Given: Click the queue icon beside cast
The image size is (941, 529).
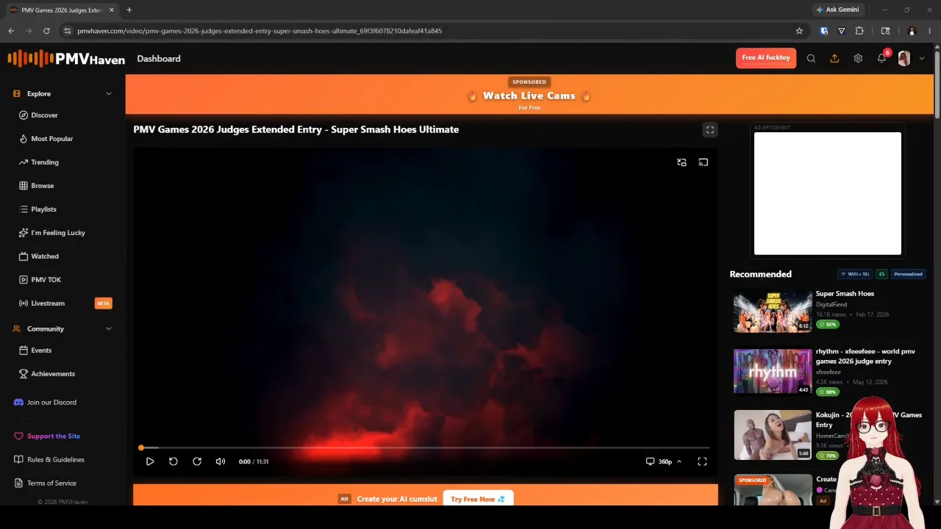Looking at the screenshot, I should [681, 162].
